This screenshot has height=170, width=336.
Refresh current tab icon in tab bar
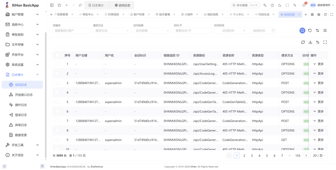(x=325, y=15)
